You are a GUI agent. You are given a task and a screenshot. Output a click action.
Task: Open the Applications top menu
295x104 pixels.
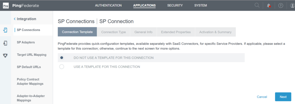click(x=144, y=5)
